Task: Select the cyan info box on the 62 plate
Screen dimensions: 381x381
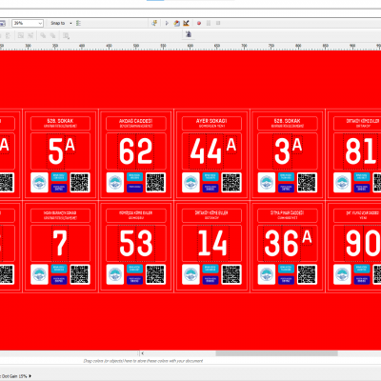Action: click(x=135, y=177)
